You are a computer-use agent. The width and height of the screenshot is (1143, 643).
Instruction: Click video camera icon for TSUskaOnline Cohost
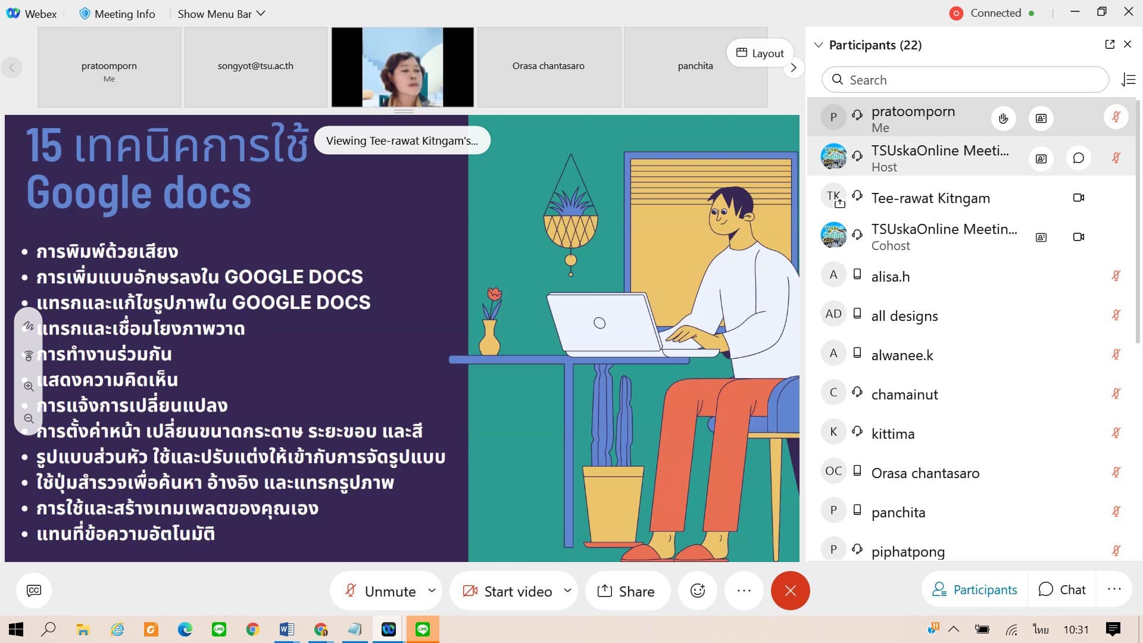click(1079, 237)
